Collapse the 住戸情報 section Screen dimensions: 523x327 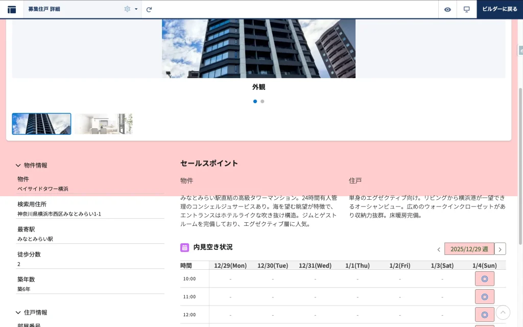click(x=18, y=312)
